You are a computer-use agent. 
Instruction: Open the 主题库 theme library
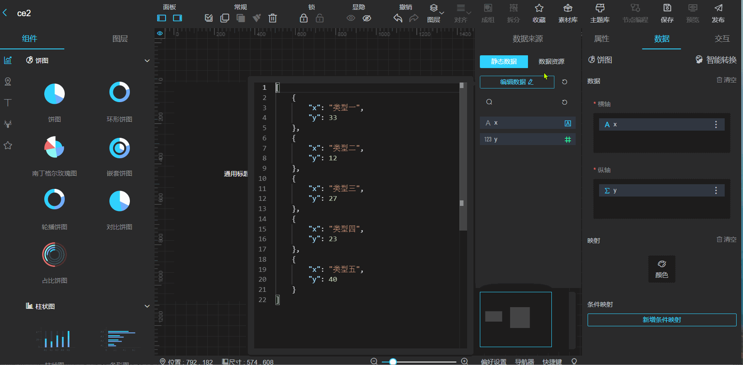(600, 13)
